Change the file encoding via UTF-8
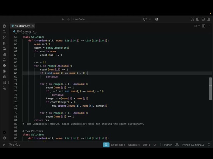The image size is (213, 159). 146,145
